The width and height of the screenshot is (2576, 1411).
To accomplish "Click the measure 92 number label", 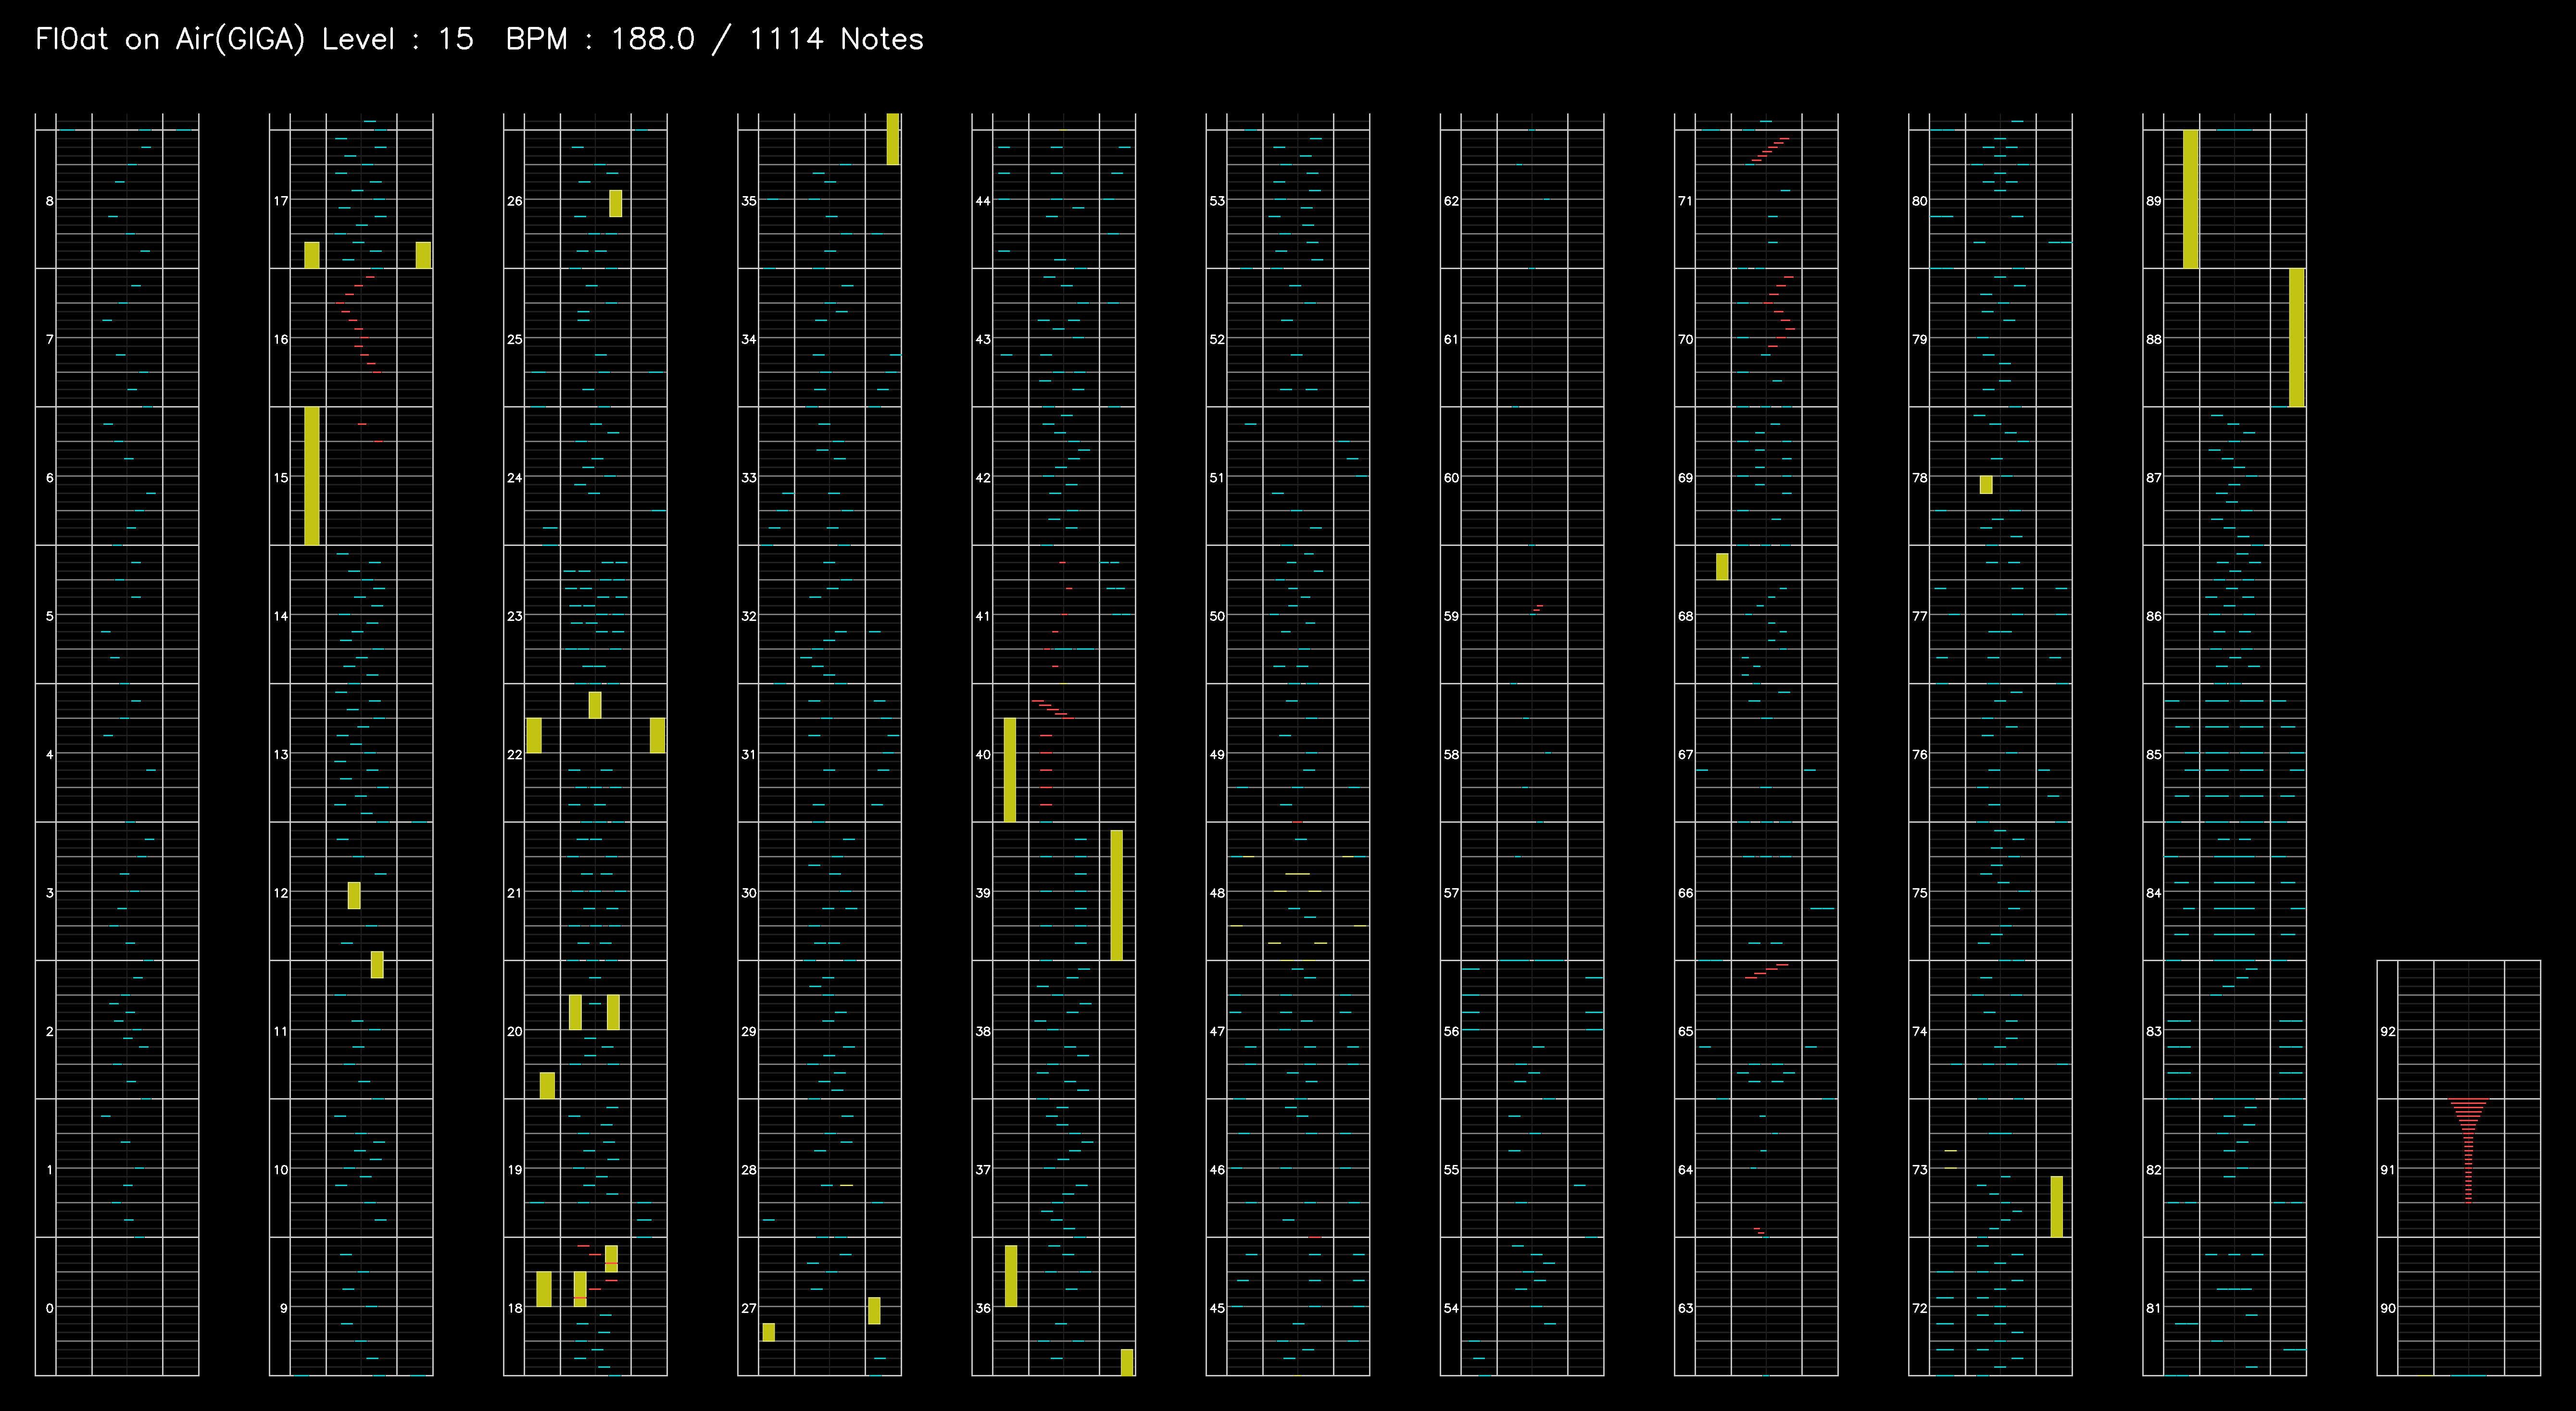I will [x=2387, y=1031].
